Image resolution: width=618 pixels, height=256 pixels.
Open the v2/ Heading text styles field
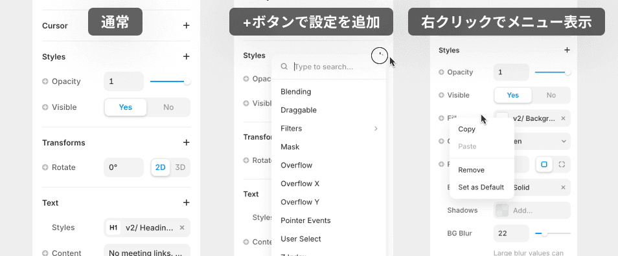[x=147, y=228]
